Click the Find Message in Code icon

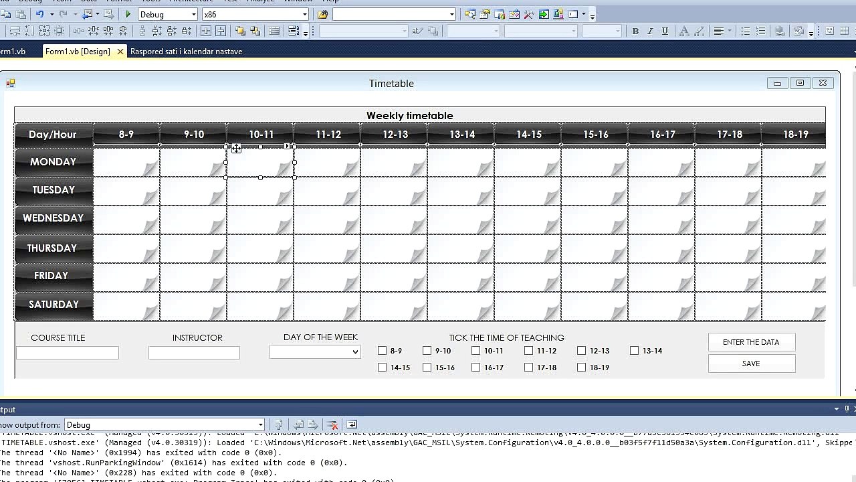coord(279,424)
